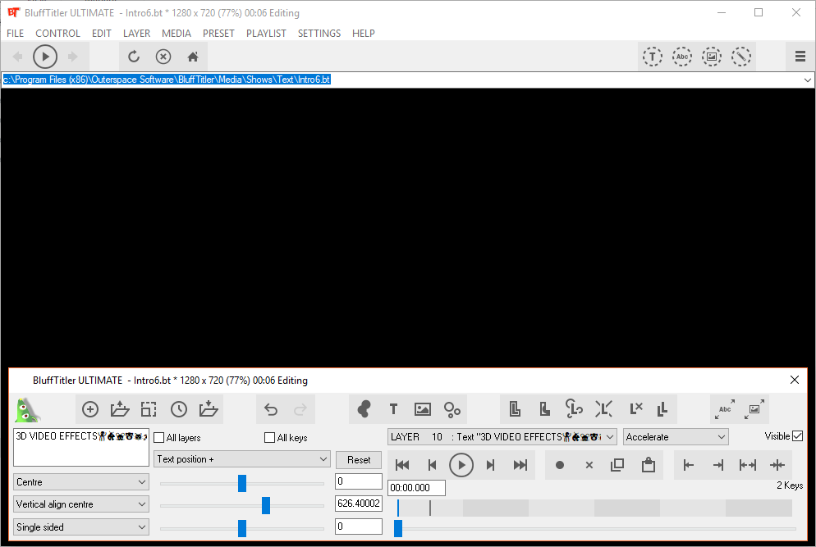The image size is (816, 547).
Task: Open the CONTROL menu
Action: (x=57, y=34)
